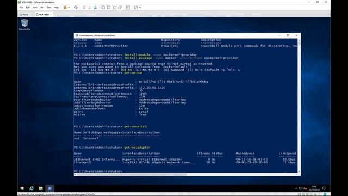Image resolution: width=348 pixels, height=196 pixels.
Task: Open the Action Center notification icon
Action: tap(324, 188)
